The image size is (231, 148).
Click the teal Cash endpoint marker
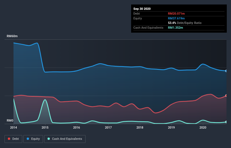tap(226, 122)
